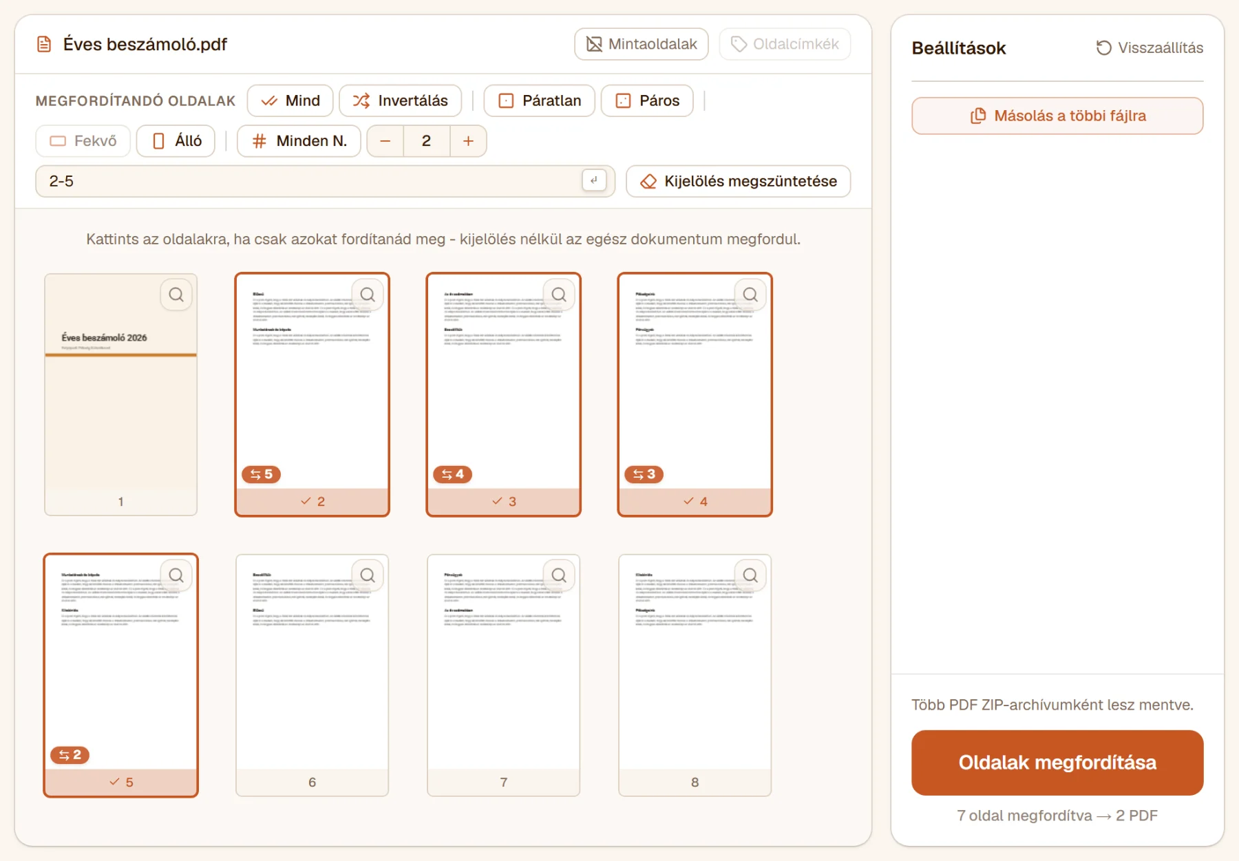Click the N value field showing 2
This screenshot has height=861, width=1239.
tap(427, 141)
